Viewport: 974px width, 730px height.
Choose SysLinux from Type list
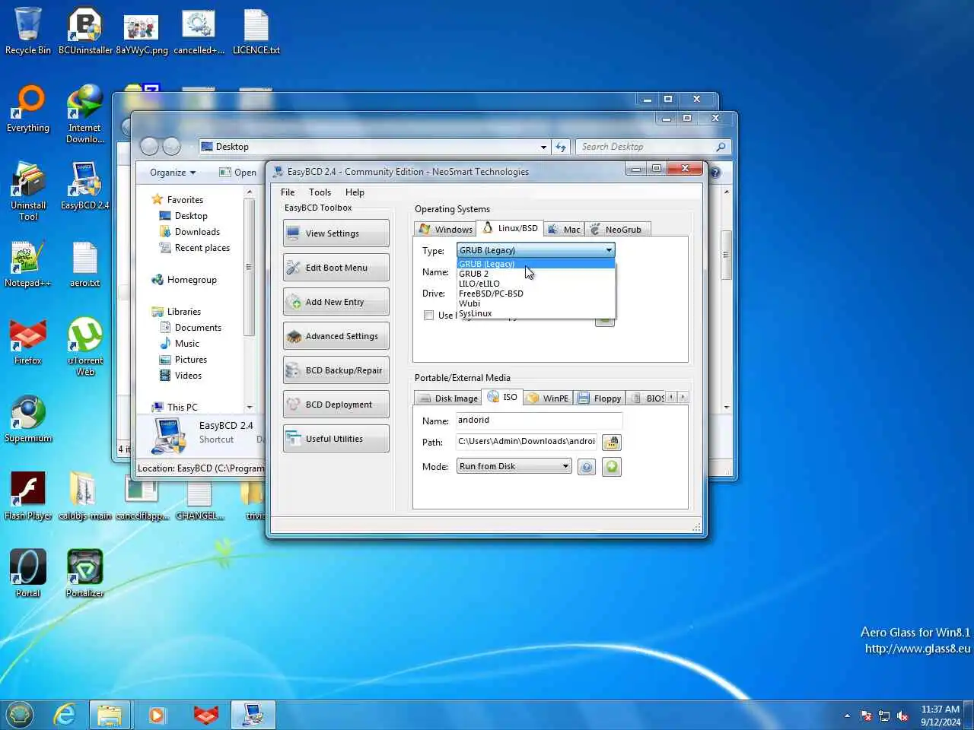point(536,313)
